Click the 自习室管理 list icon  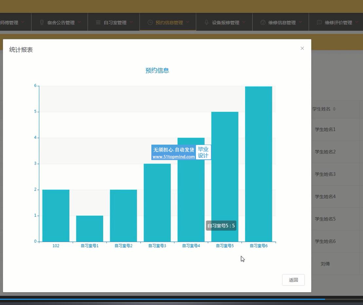point(98,22)
